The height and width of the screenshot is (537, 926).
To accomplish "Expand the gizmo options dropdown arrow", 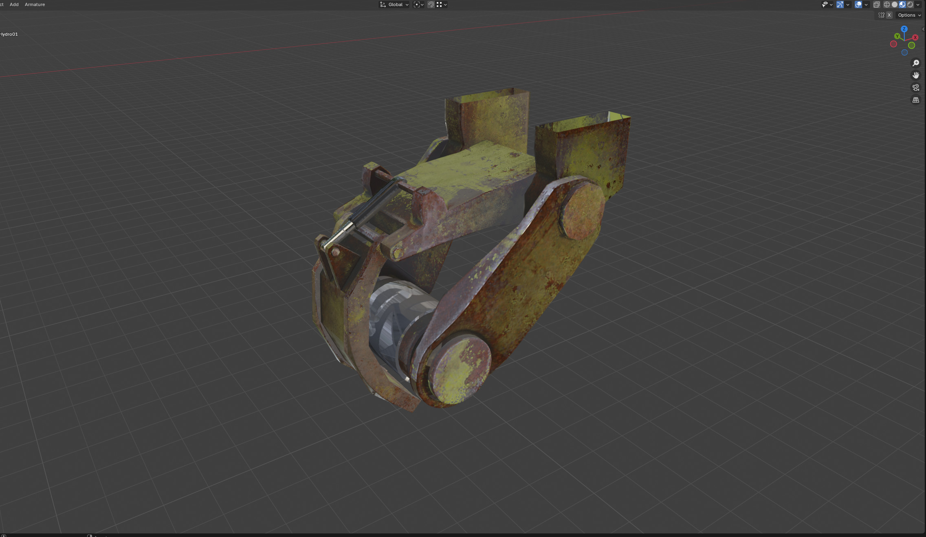I will 848,4.
